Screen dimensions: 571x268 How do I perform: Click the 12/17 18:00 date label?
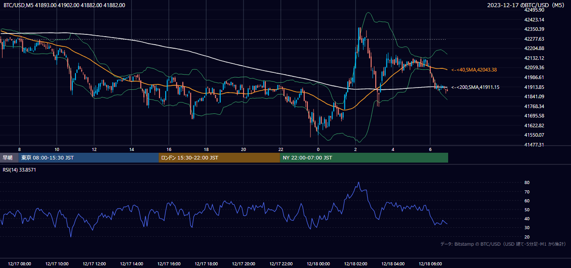(x=206, y=264)
